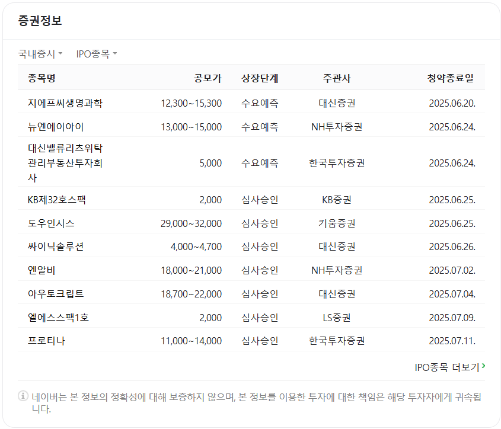Click the info icon beside the disclaimer
501x429 pixels.
[23, 396]
